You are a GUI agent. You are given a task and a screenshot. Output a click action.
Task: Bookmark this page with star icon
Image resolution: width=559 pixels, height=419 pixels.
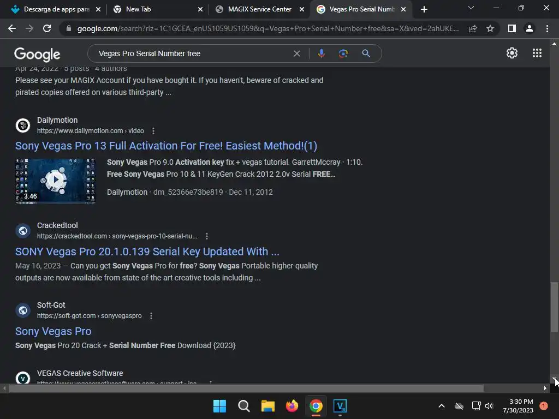[x=490, y=28]
